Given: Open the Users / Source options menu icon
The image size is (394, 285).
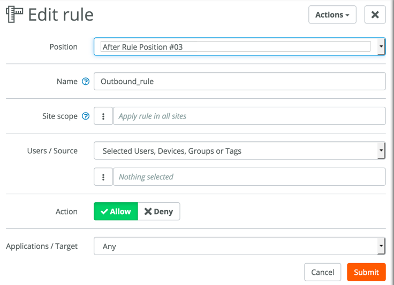Looking at the screenshot, I should pyautogui.click(x=103, y=177).
